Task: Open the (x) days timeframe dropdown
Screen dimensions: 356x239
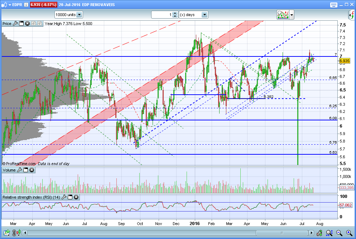Action: 193,15
